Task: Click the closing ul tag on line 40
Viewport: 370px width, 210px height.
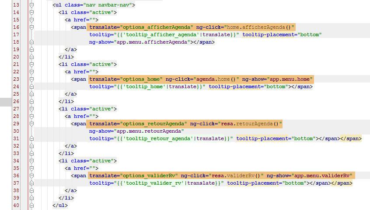Action: click(60, 205)
